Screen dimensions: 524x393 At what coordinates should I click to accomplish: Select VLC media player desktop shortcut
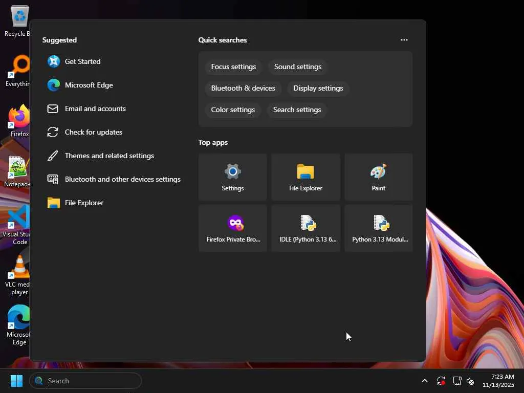(17, 276)
